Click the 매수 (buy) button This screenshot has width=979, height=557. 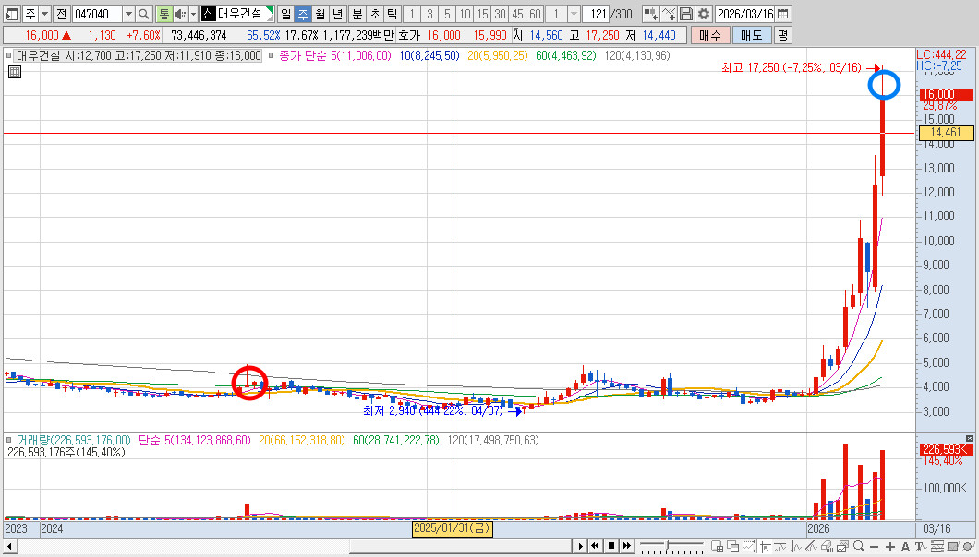coord(709,35)
